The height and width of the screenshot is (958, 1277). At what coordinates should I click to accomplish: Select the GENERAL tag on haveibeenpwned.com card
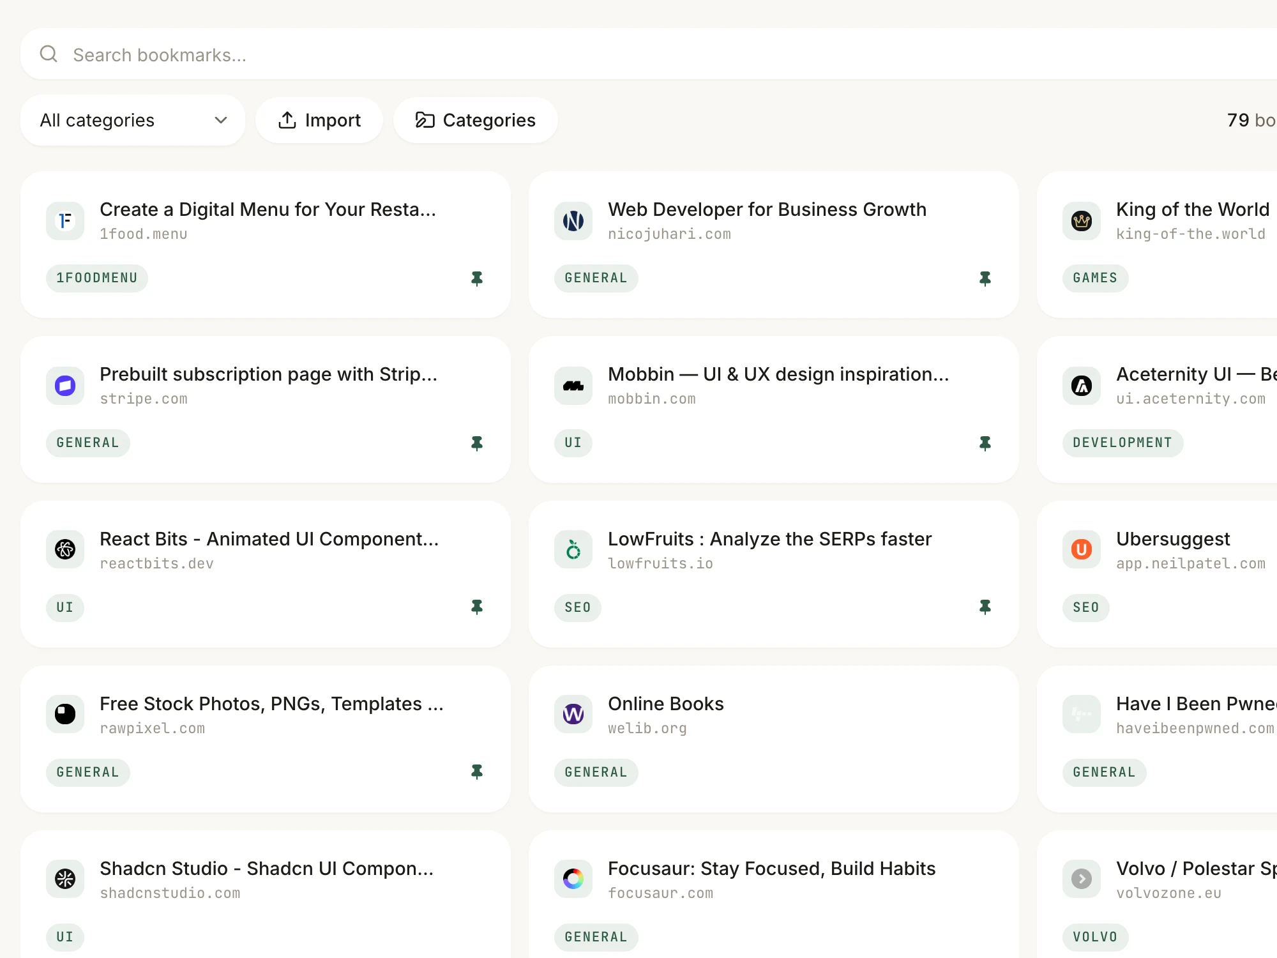pos(1105,772)
